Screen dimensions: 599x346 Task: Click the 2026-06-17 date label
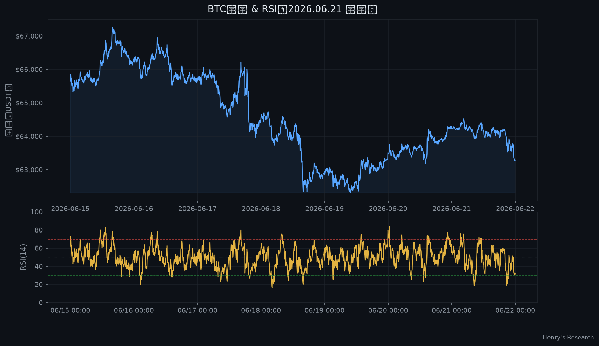pos(197,209)
